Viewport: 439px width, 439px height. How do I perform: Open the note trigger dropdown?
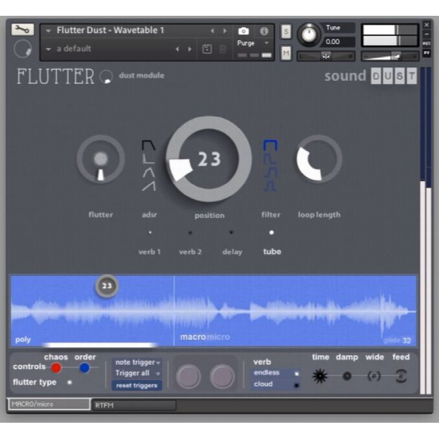coord(137,363)
